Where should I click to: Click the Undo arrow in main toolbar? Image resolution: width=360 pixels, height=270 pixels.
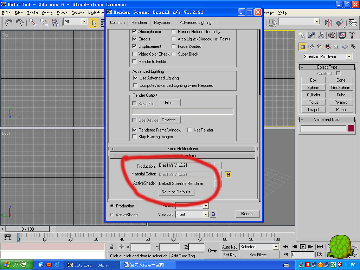(8, 22)
